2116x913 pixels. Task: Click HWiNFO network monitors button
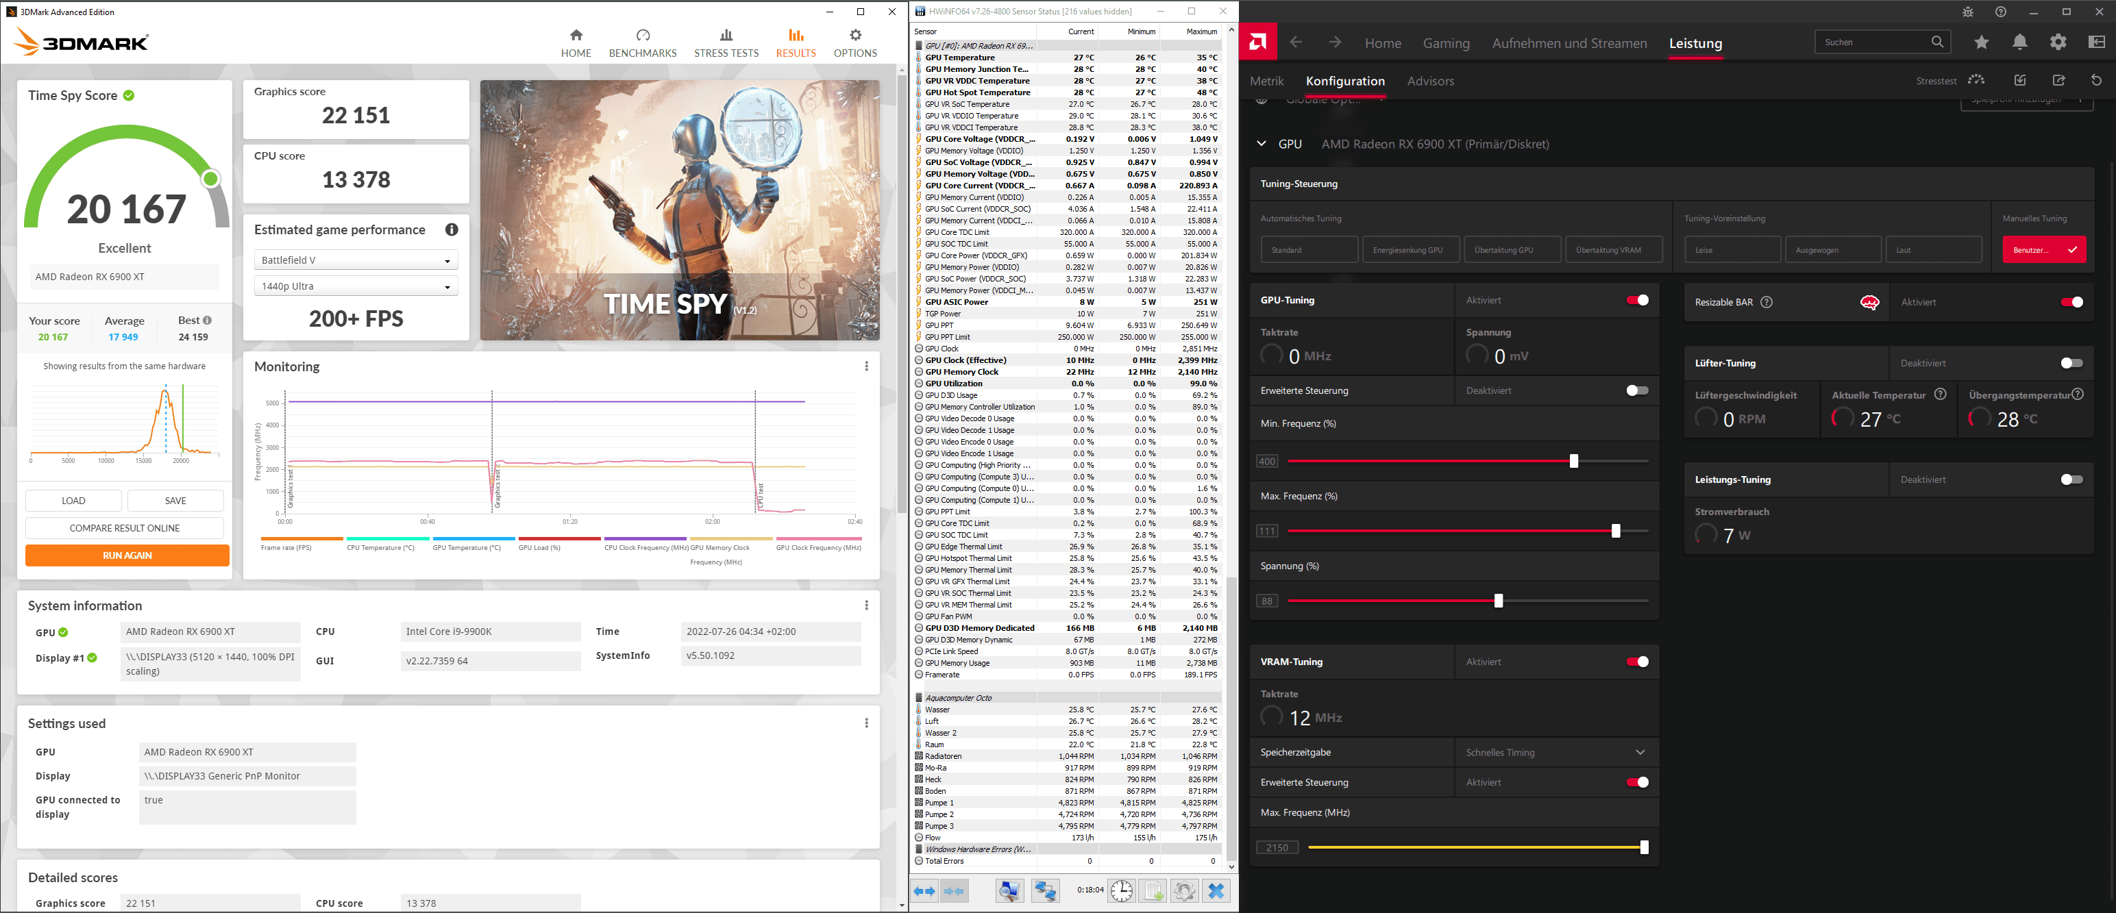(x=1046, y=891)
